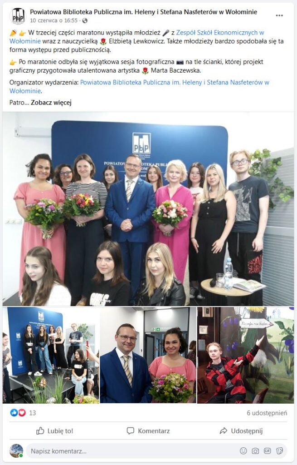Open the large group photo
The image size is (297, 465).
(148, 209)
